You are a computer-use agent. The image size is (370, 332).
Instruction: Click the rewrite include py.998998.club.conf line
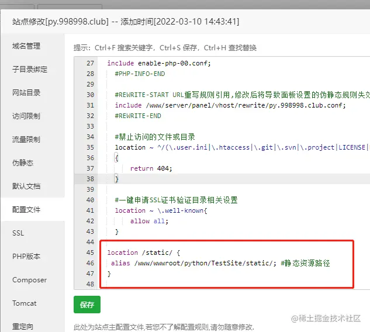pyautogui.click(x=230, y=105)
